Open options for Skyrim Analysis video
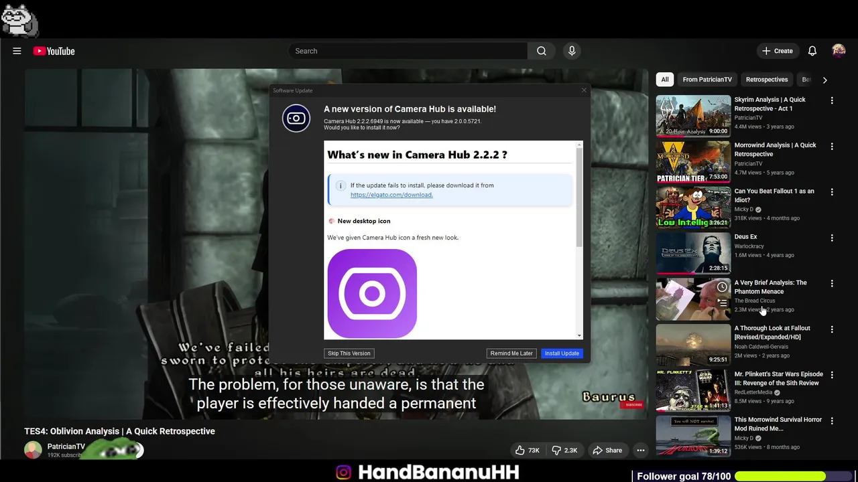 tap(832, 100)
